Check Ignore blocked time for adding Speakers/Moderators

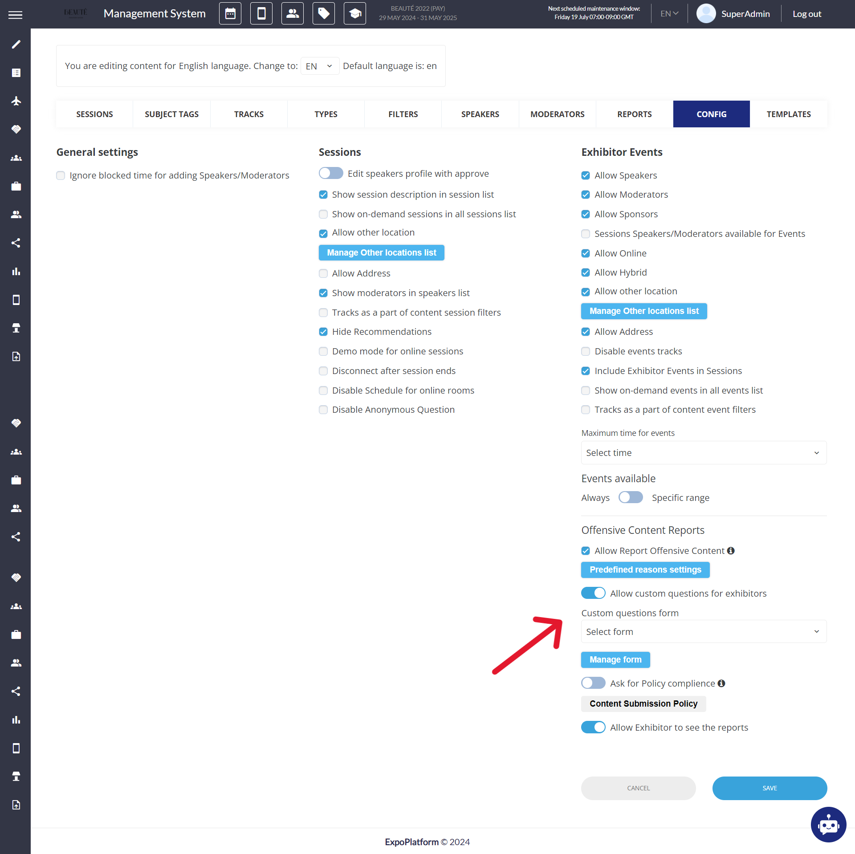[x=61, y=175]
